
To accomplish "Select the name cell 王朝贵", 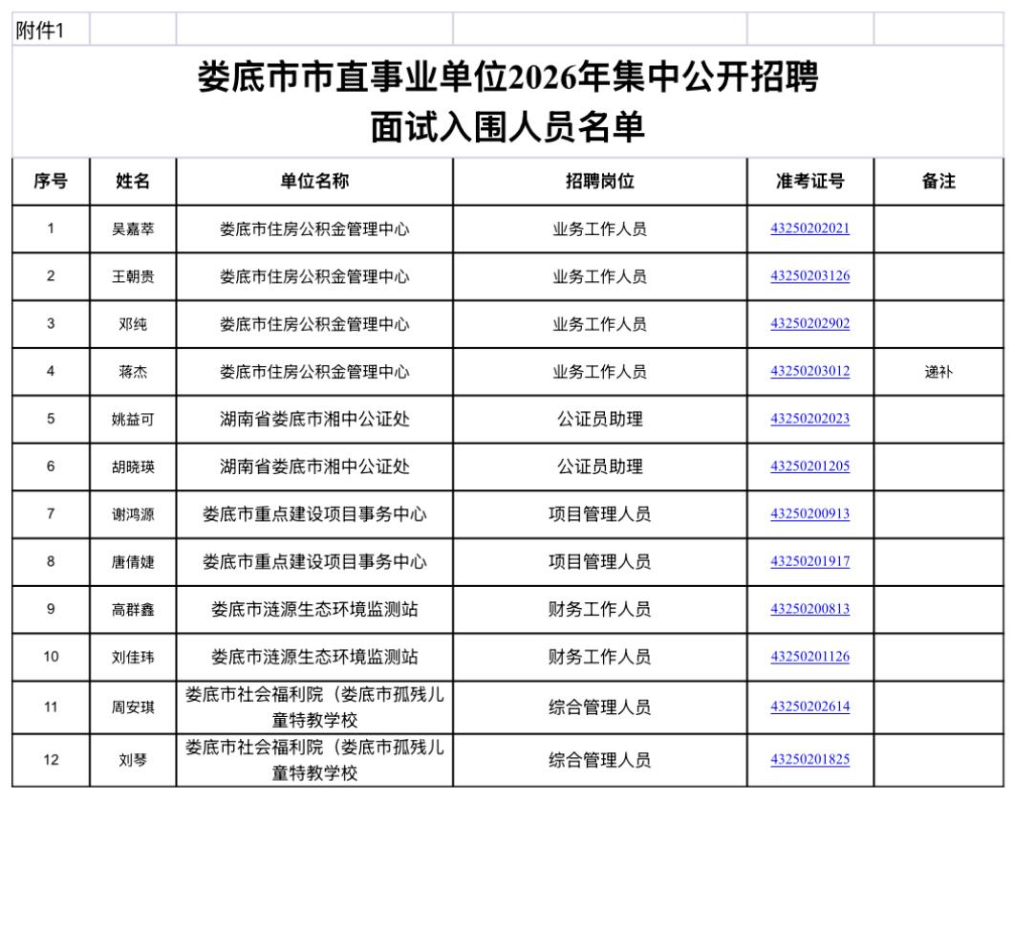I will click(133, 277).
